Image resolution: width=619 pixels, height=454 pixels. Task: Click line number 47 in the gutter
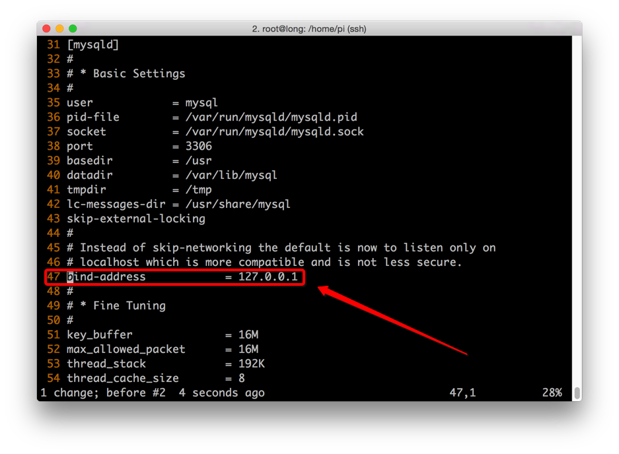click(x=54, y=276)
